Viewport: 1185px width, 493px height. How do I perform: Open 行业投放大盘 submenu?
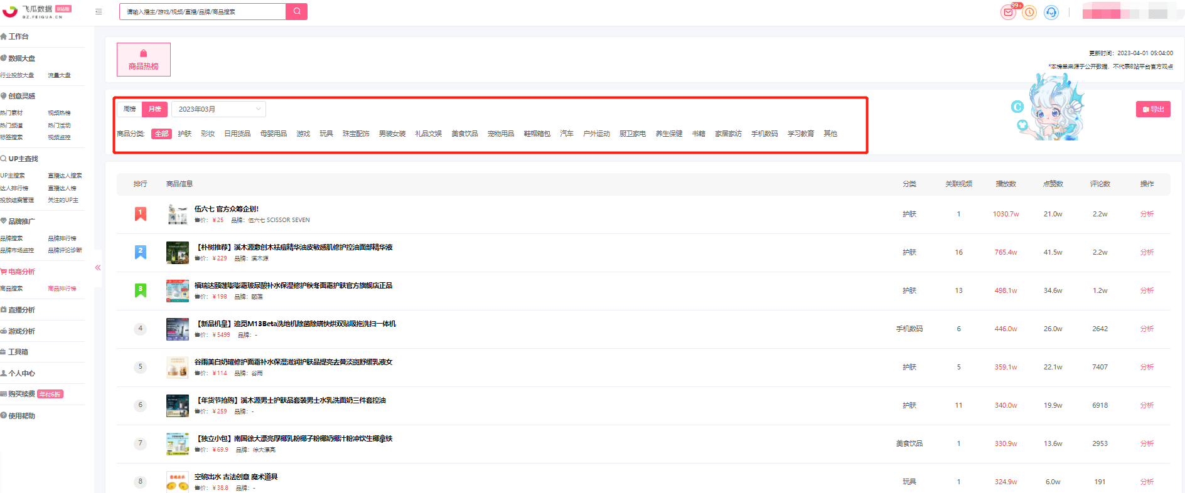click(x=17, y=75)
